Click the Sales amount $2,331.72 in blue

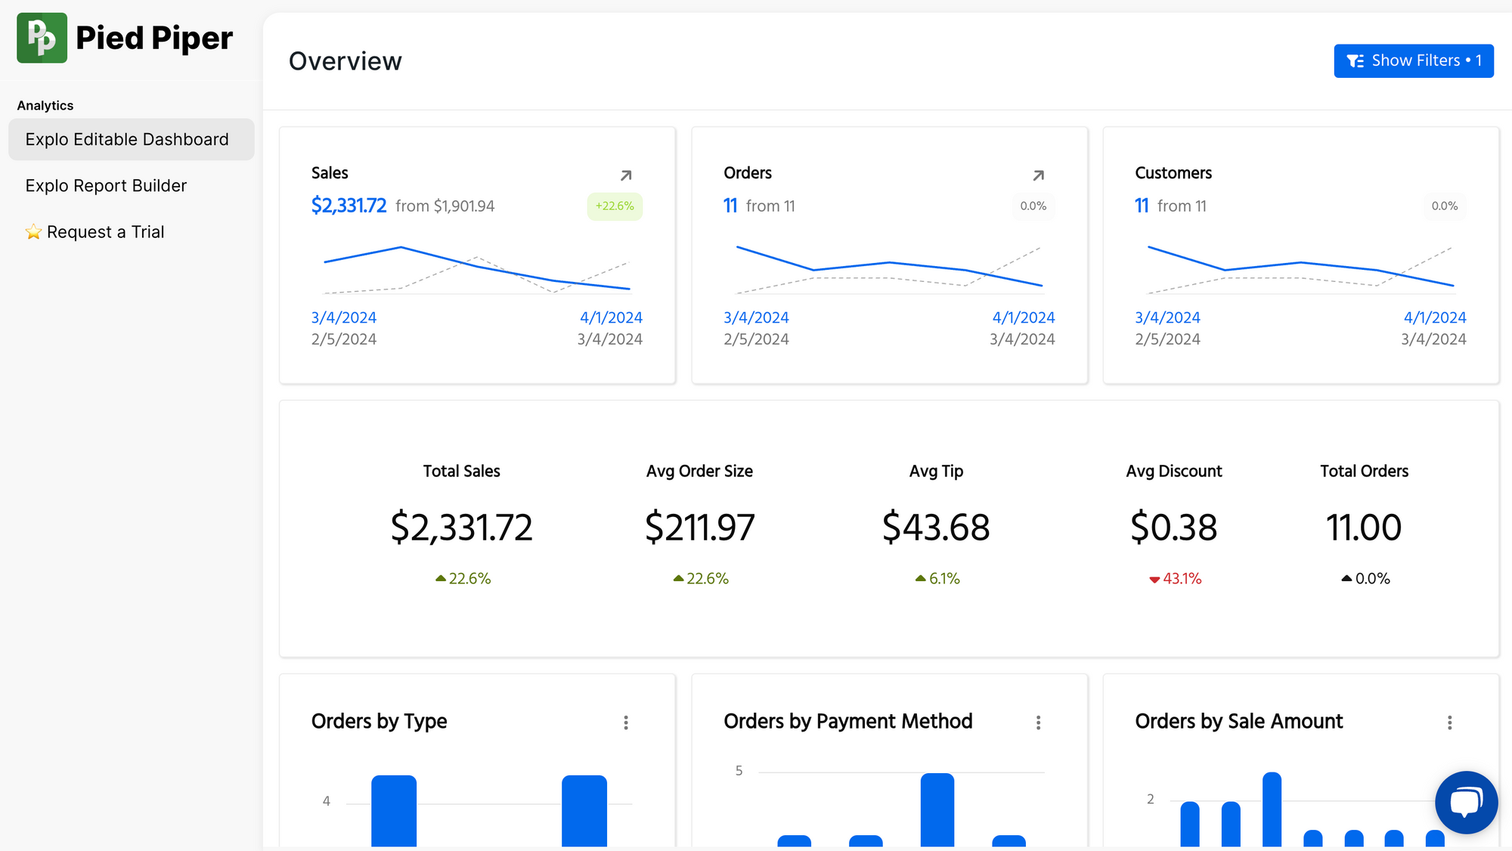349,206
